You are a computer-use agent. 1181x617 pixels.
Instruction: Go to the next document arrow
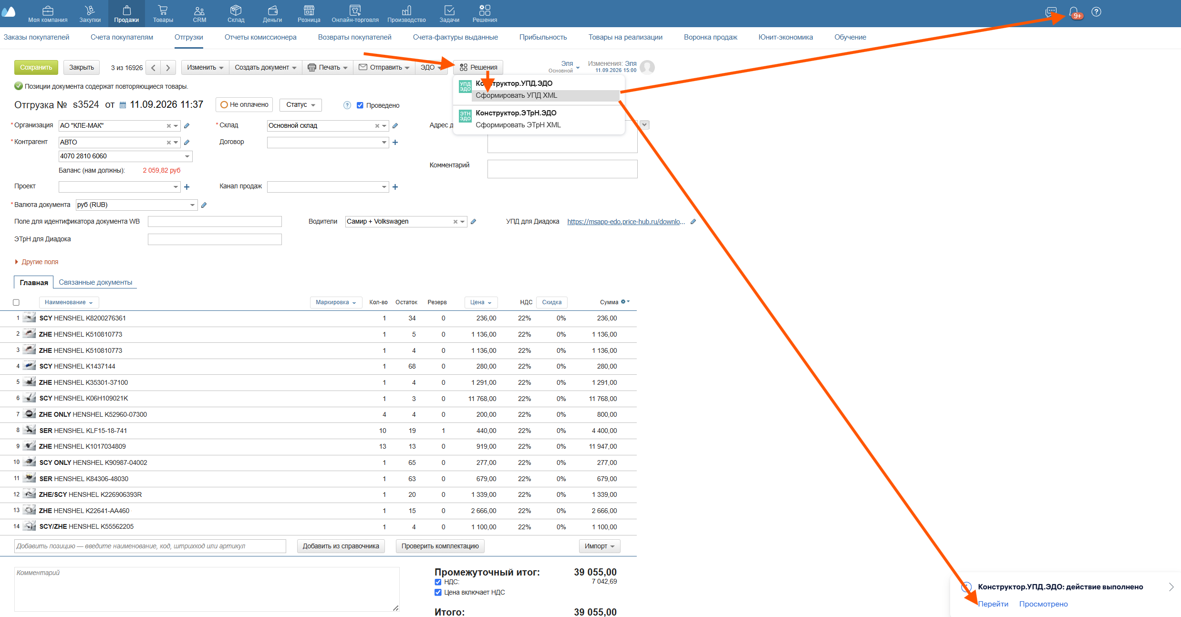(x=168, y=68)
